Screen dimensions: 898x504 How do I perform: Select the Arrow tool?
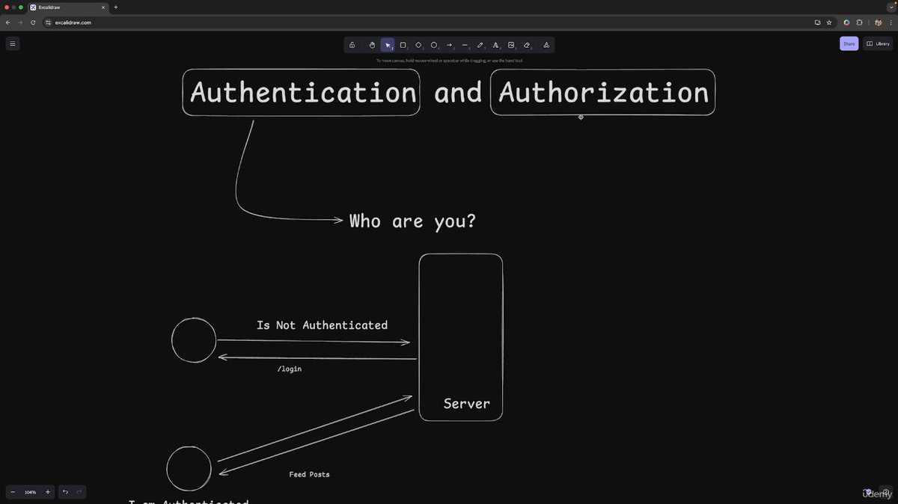pyautogui.click(x=450, y=45)
